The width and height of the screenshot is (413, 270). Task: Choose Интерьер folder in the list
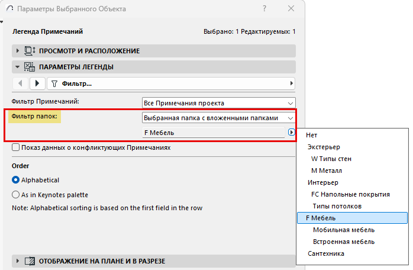[x=353, y=182]
